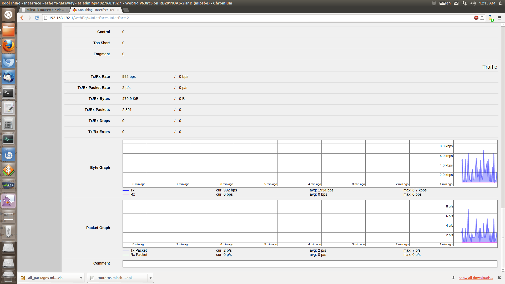Click inside the Comment text field
Image resolution: width=505 pixels, height=284 pixels.
tap(309, 263)
